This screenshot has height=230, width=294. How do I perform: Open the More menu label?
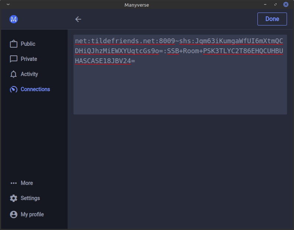pos(27,183)
